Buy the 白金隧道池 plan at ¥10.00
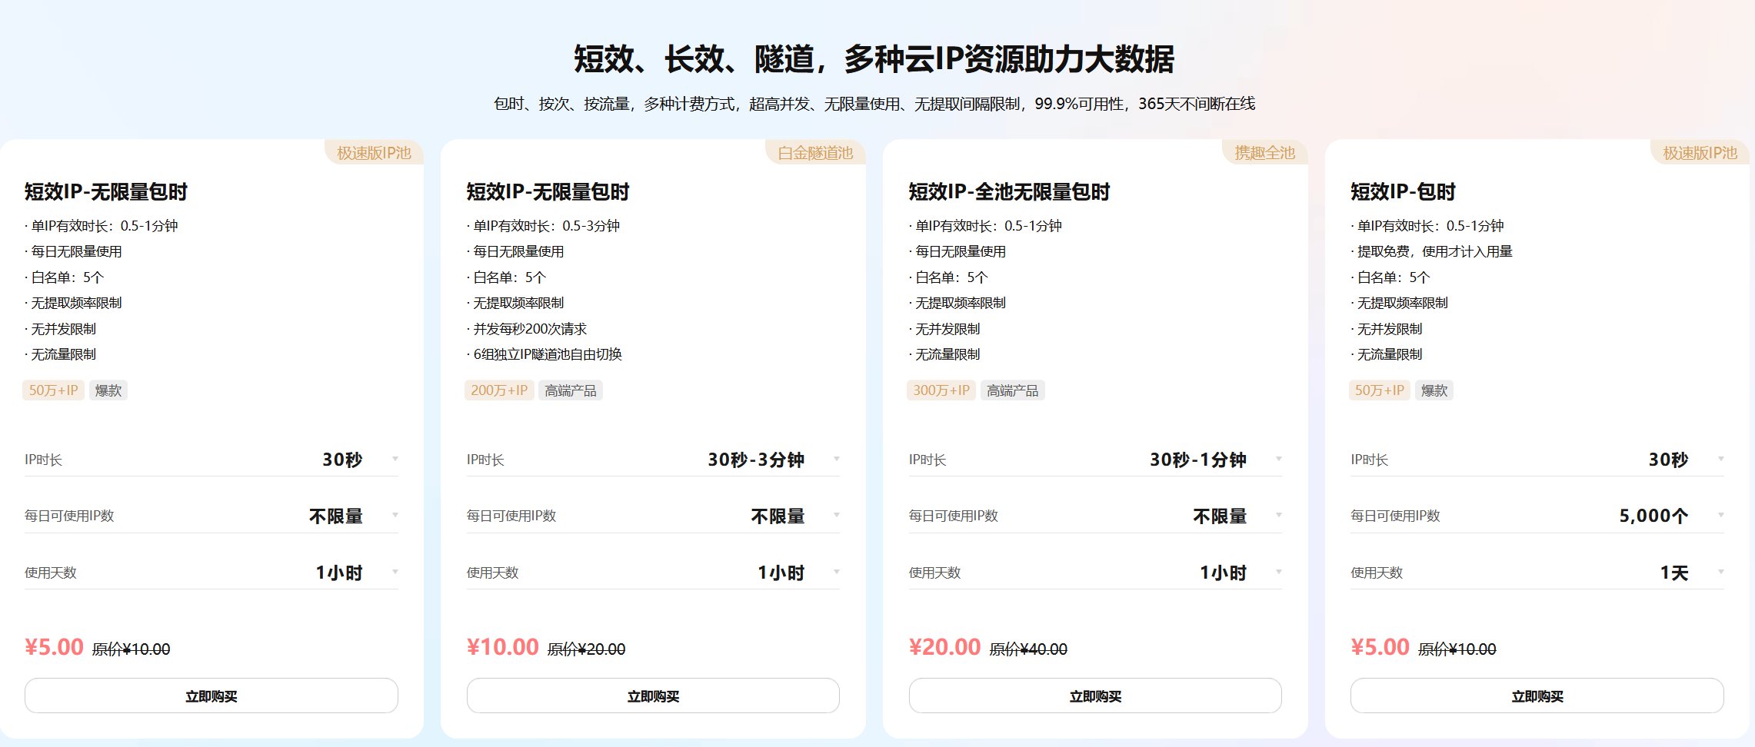This screenshot has height=747, width=1755. (x=652, y=696)
